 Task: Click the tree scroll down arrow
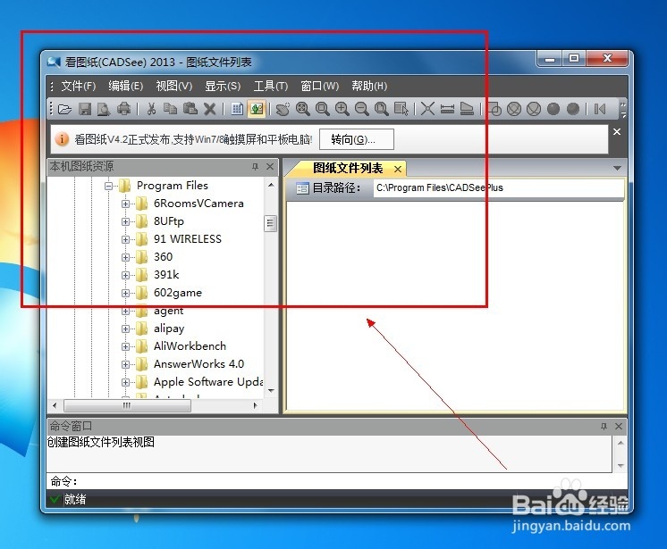(x=271, y=390)
